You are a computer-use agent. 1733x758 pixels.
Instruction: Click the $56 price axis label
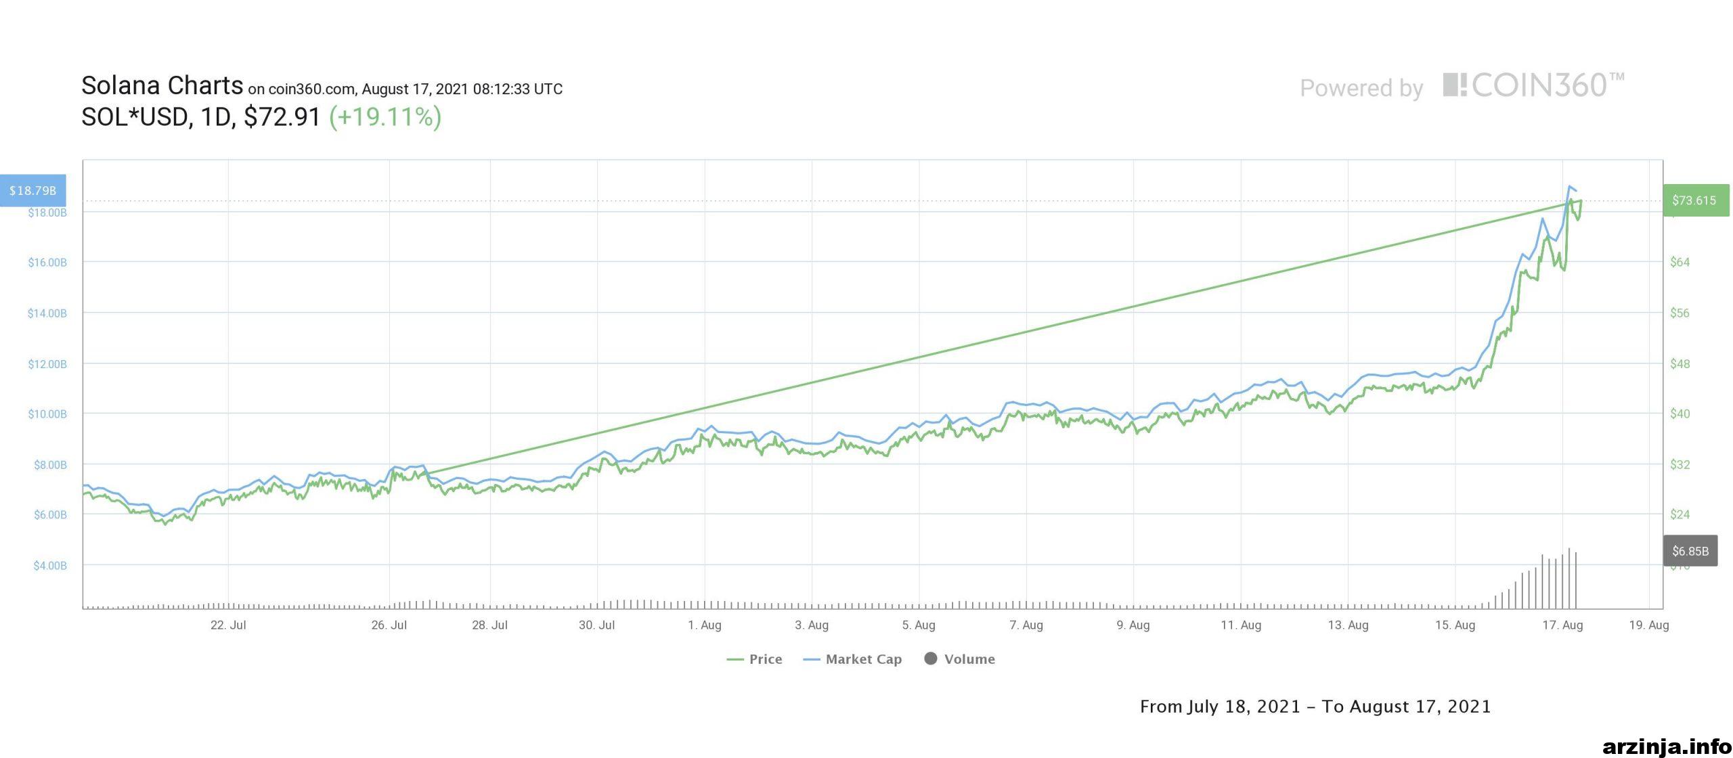click(1680, 313)
